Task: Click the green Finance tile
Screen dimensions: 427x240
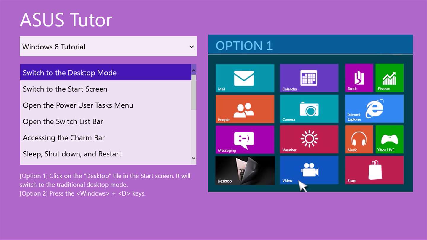Action: 389,78
